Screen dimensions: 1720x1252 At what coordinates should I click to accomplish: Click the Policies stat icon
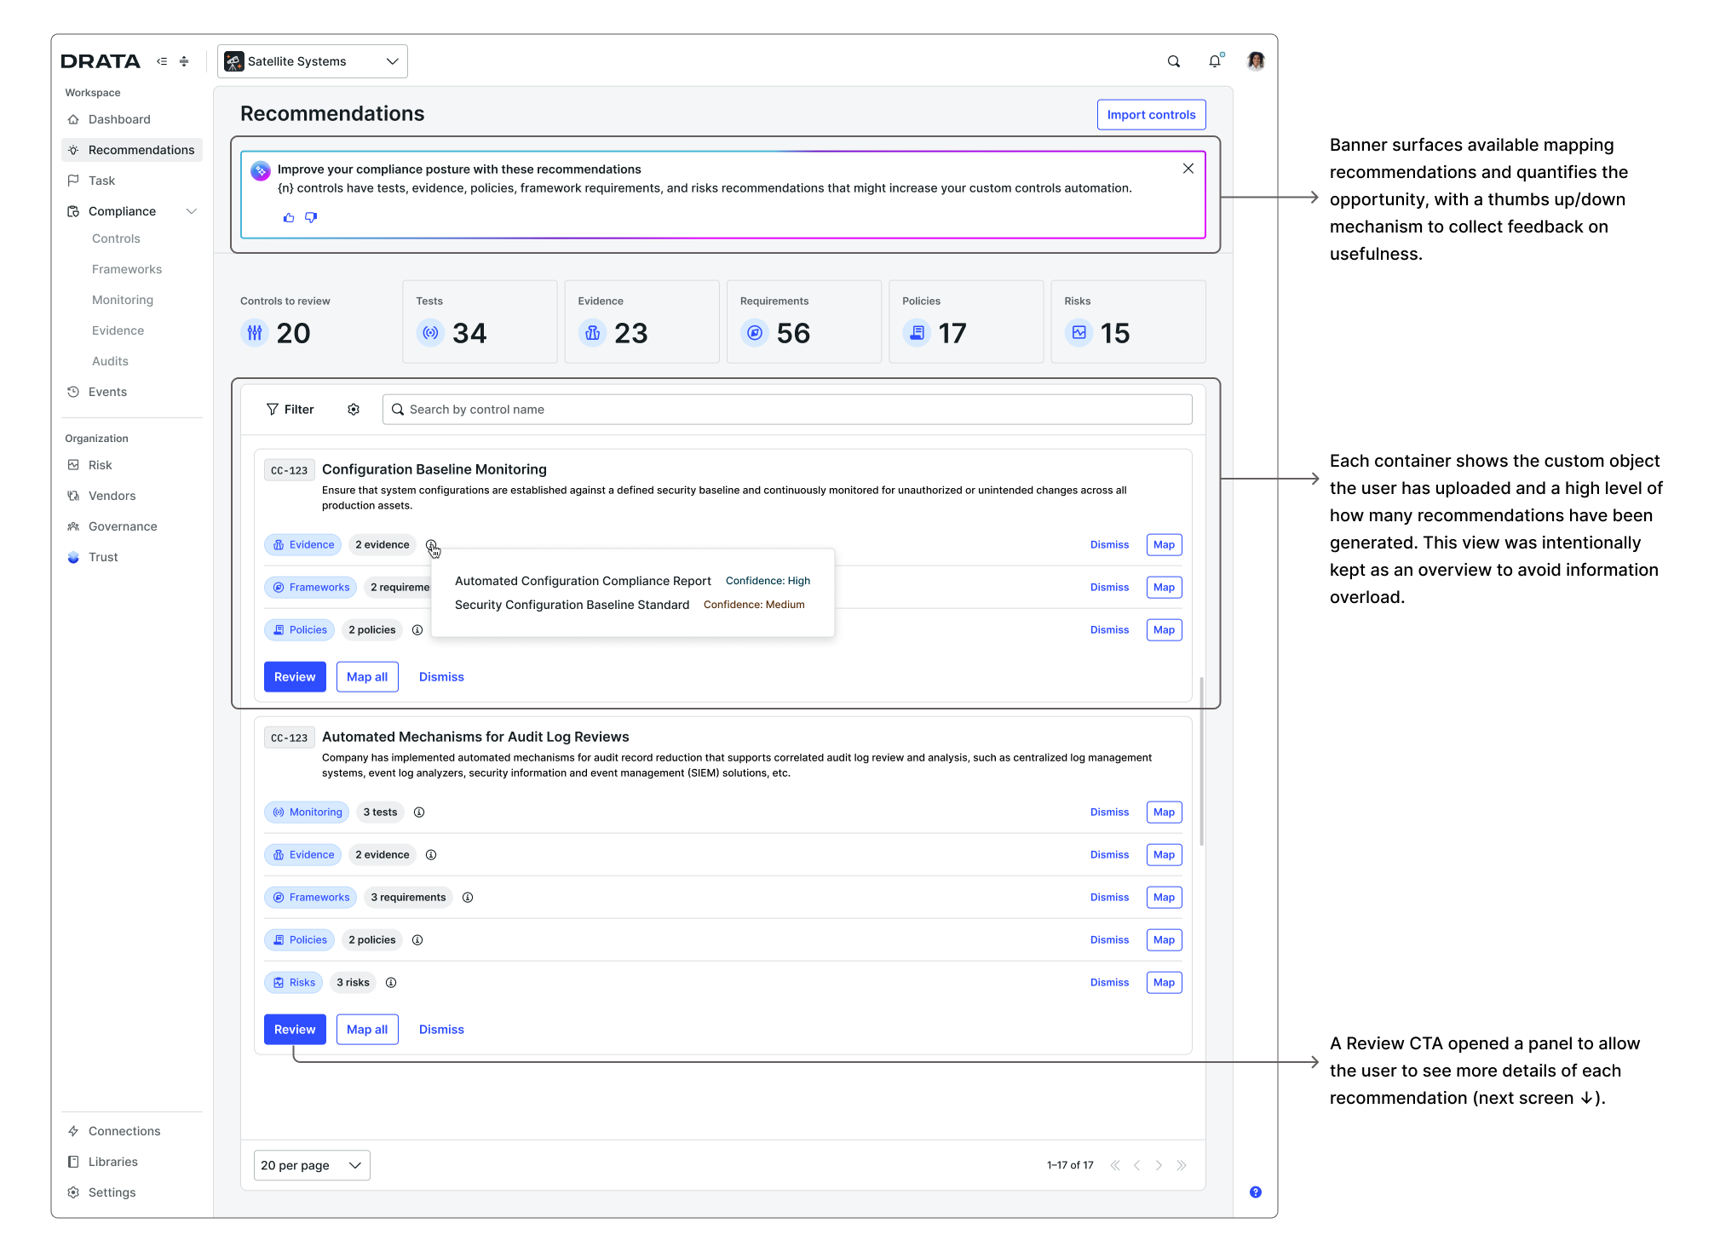pyautogui.click(x=917, y=333)
